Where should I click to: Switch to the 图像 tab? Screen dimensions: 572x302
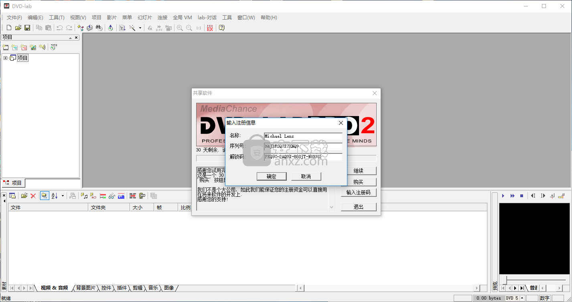pyautogui.click(x=169, y=288)
